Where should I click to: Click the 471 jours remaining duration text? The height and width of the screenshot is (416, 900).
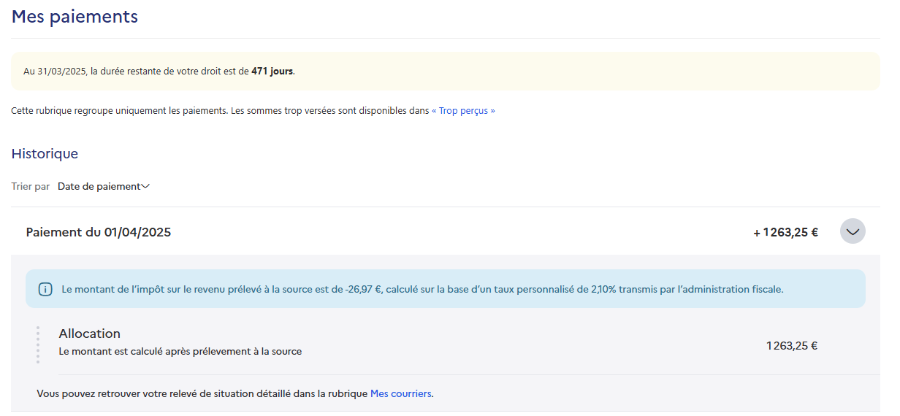click(272, 72)
